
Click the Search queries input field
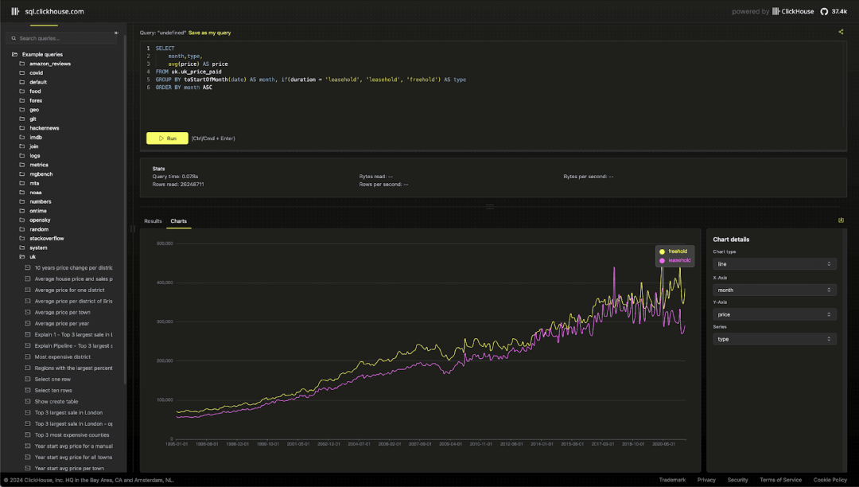61,38
